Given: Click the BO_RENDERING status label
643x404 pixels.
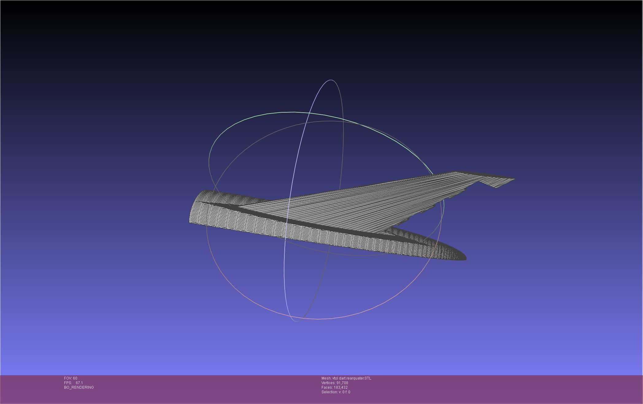Looking at the screenshot, I should coord(79,387).
